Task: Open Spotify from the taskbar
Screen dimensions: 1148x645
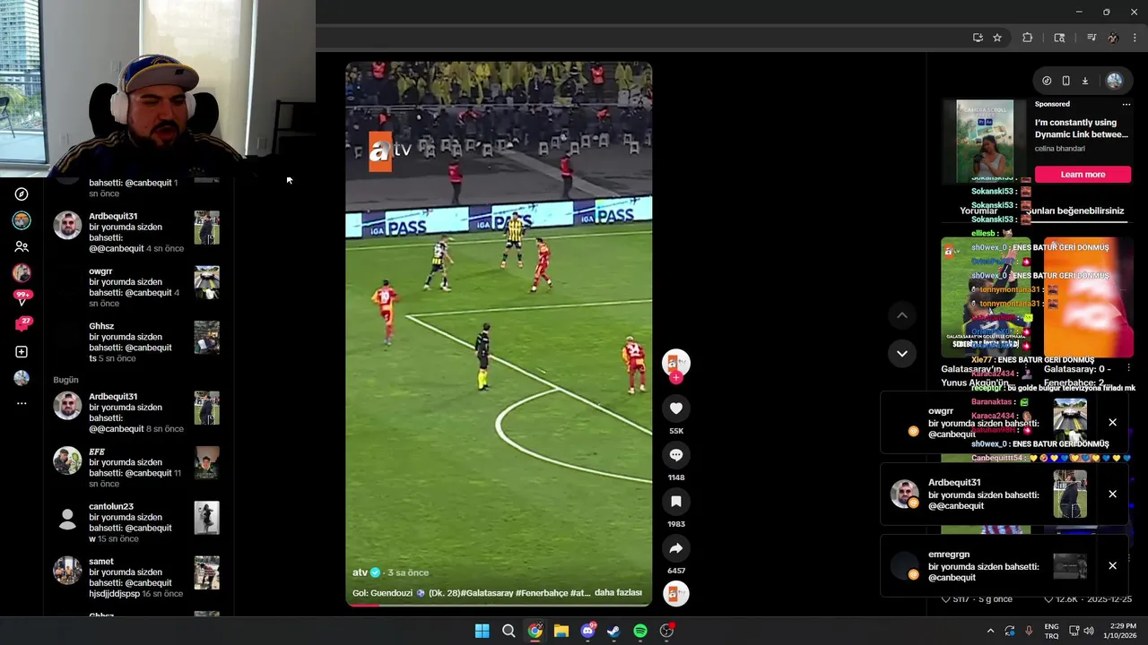Action: [x=640, y=631]
